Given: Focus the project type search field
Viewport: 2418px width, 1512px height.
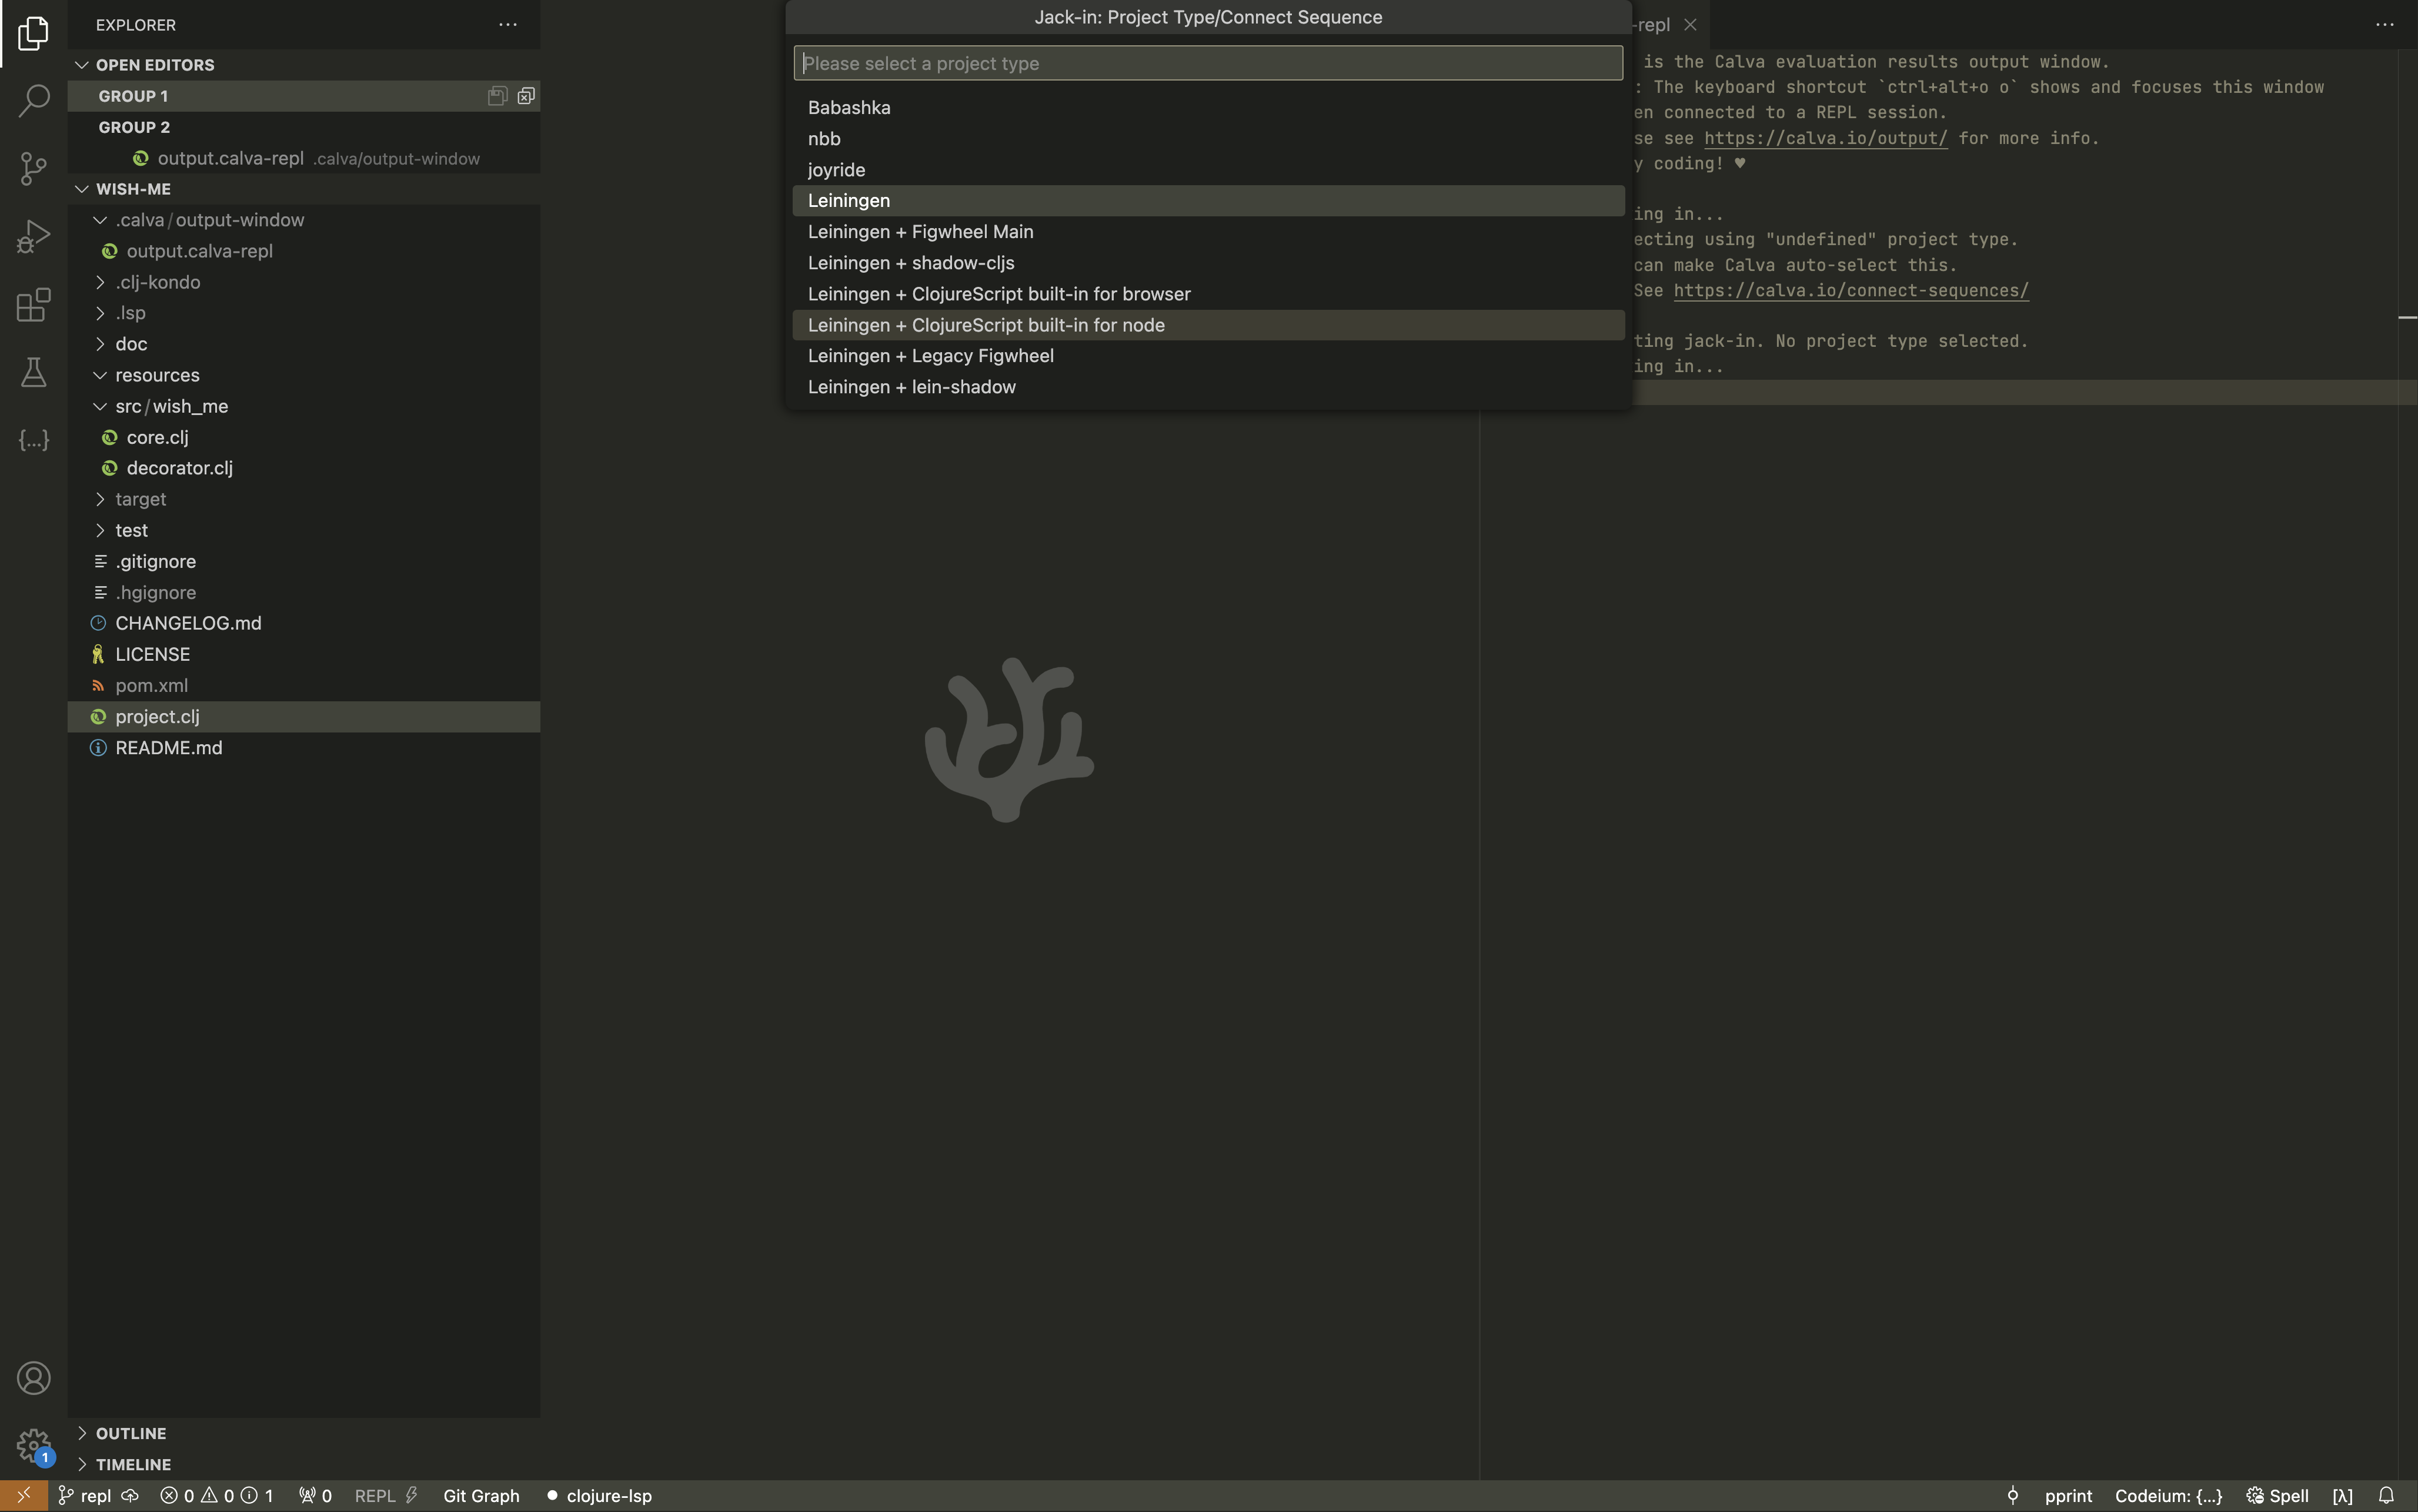Looking at the screenshot, I should coord(1208,63).
